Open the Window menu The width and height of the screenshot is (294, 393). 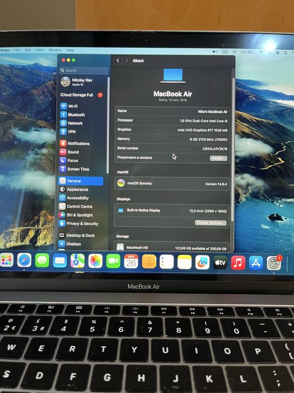click(x=55, y=50)
